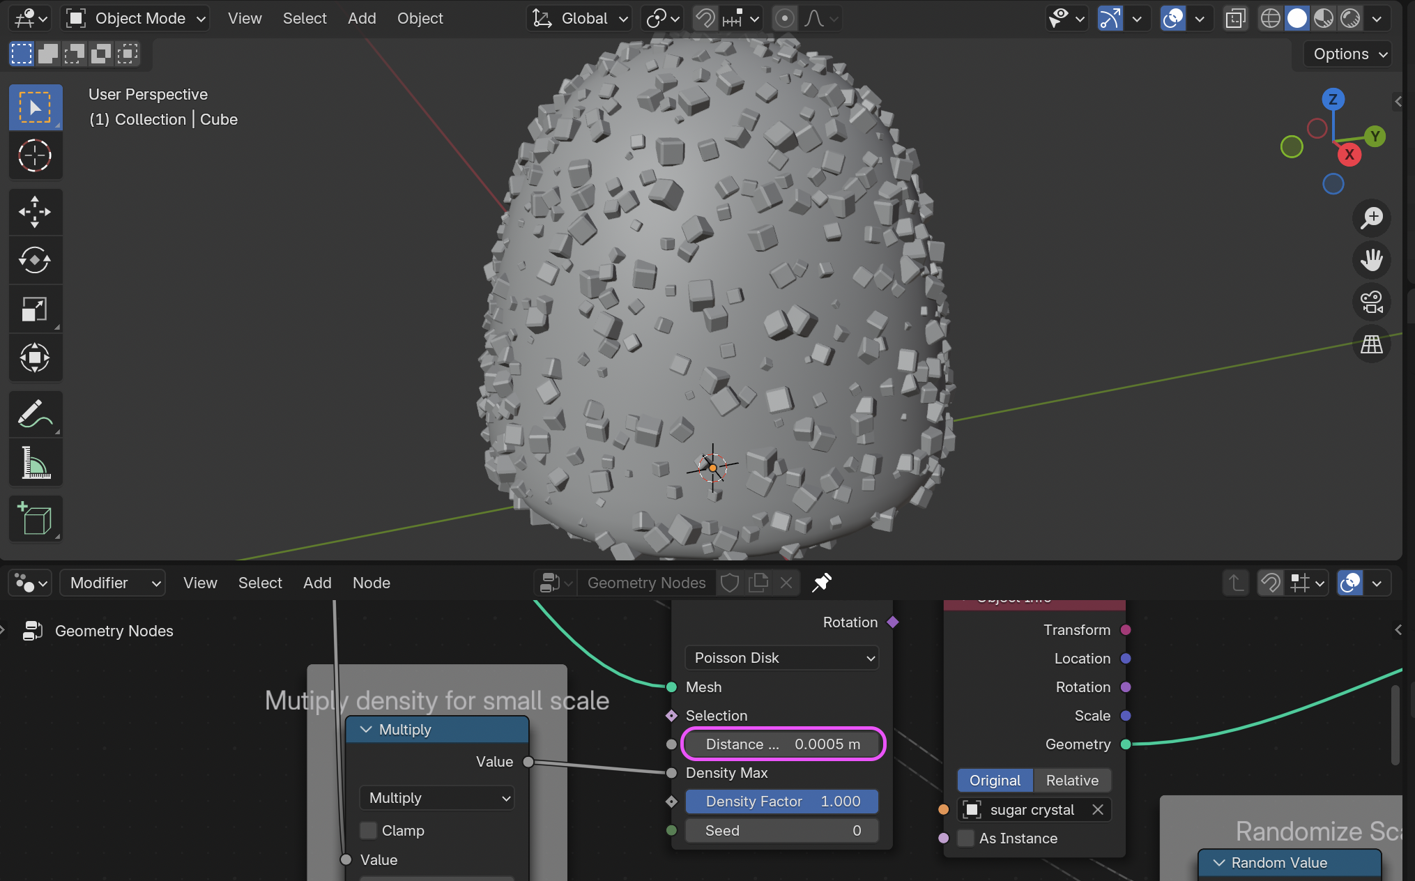Switch to orthographic grid view icon
The width and height of the screenshot is (1415, 881).
pos(1371,344)
